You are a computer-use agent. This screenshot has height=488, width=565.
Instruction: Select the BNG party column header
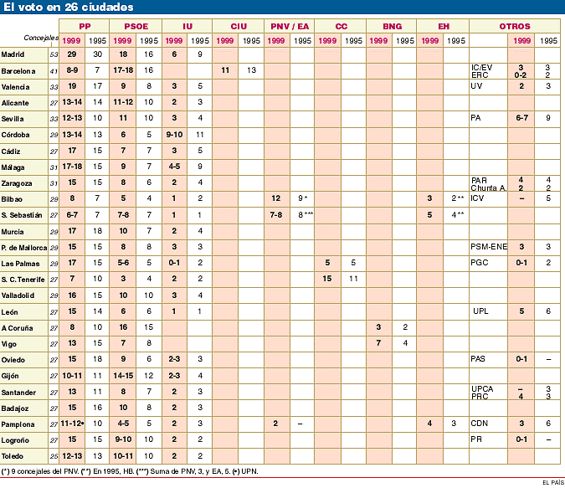[392, 26]
